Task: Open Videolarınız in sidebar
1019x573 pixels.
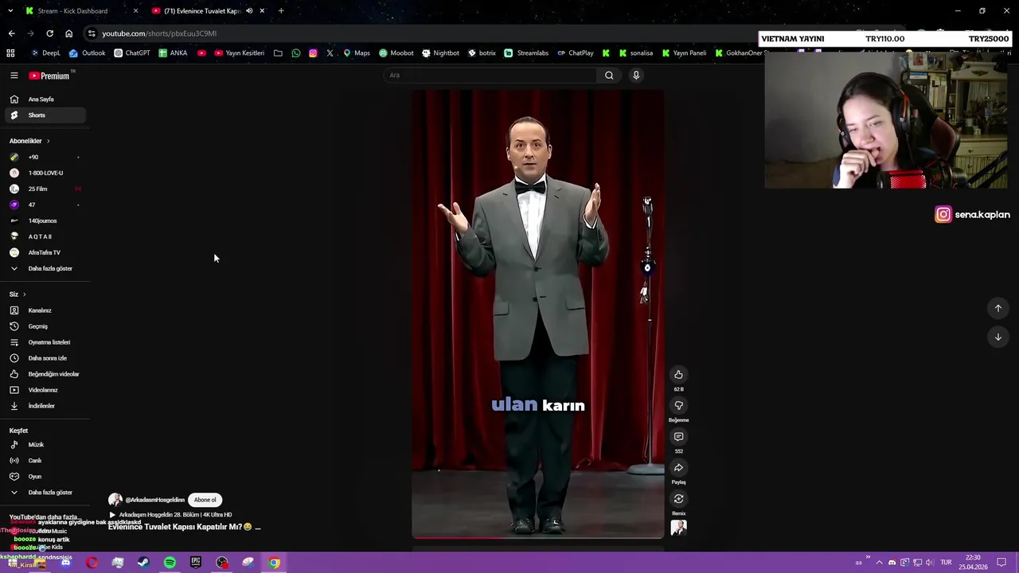Action: (x=44, y=390)
